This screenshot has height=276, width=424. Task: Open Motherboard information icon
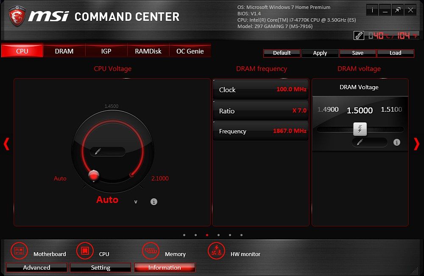coord(19,251)
